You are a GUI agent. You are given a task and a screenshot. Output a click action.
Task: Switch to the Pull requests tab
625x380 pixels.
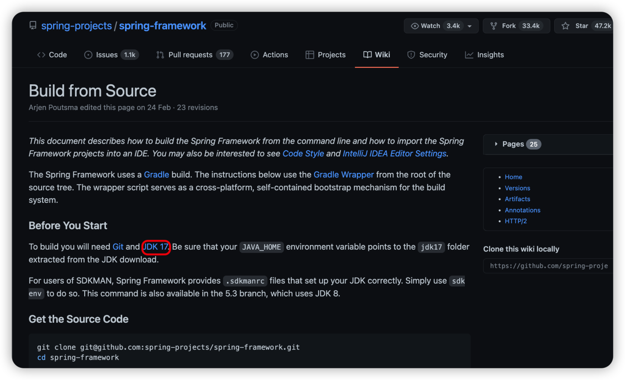click(194, 55)
